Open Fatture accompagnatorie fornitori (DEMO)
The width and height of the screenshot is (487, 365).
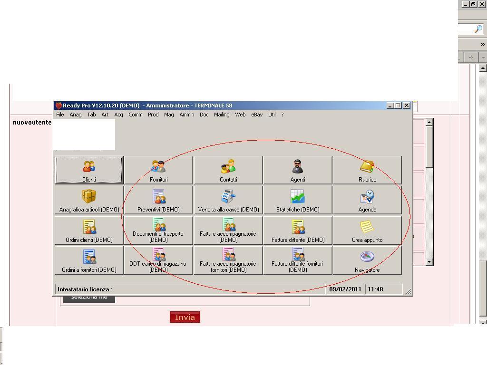click(x=228, y=260)
